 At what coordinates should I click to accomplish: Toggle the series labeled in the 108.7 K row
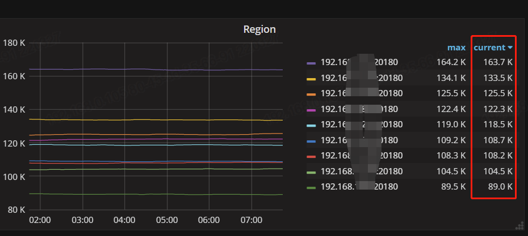pos(359,140)
